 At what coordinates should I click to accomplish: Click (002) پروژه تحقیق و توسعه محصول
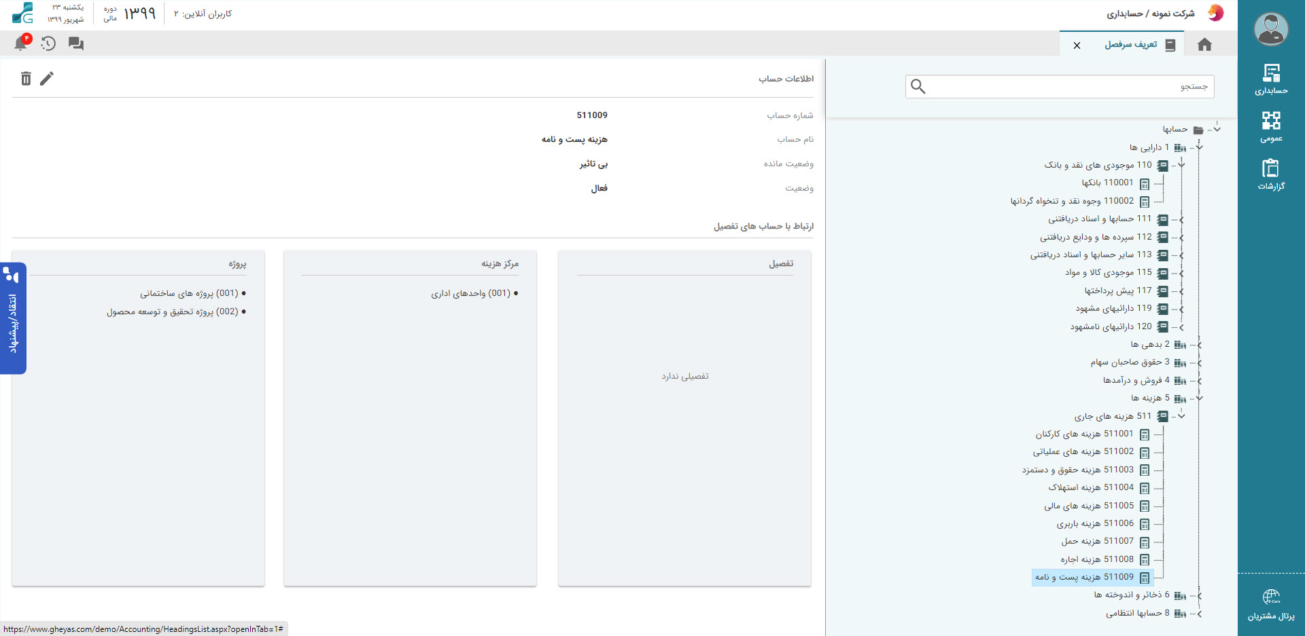172,312
